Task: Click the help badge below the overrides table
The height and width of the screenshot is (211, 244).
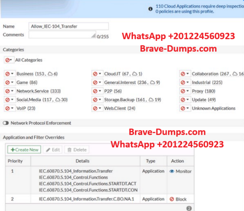Action: pos(189,208)
